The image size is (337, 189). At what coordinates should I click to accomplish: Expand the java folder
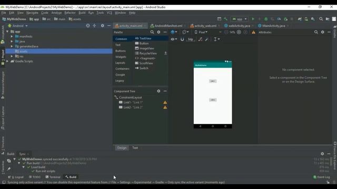12,41
